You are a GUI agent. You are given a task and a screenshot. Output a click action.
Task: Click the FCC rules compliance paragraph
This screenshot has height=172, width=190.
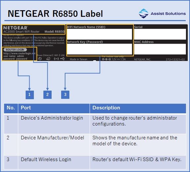tap(34, 42)
